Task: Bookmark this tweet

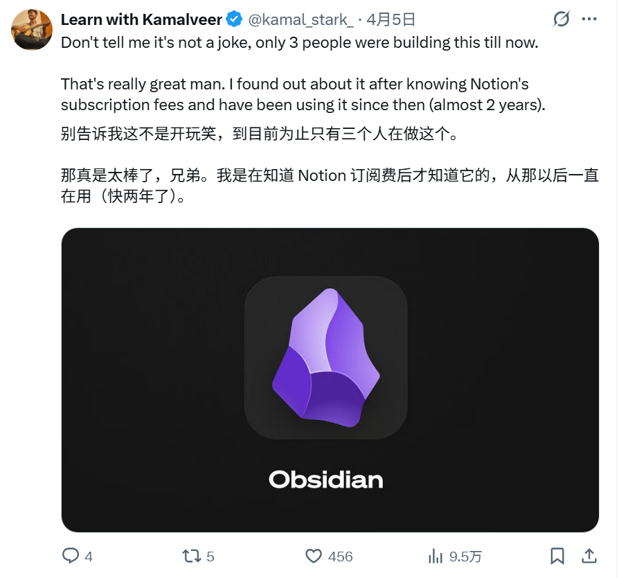Action: tap(558, 556)
